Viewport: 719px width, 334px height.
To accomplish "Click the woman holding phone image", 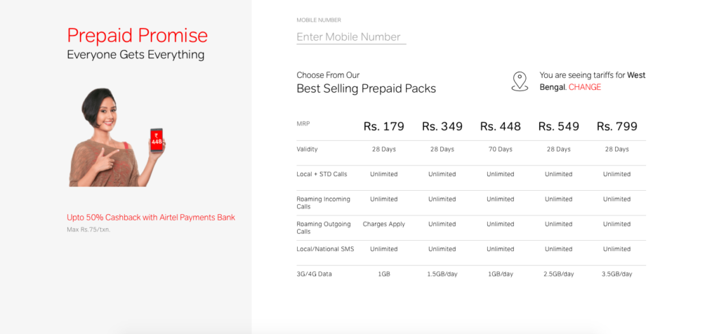I will tap(105, 140).
